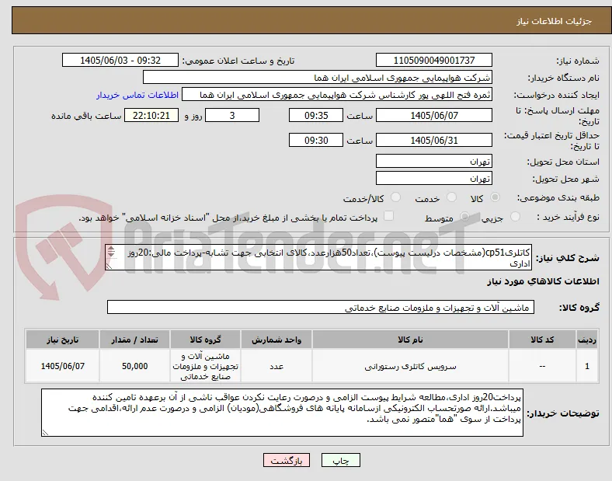The width and height of the screenshot is (612, 481).
Task: Choose the متوسط purchase type radio
Action: pos(464,216)
